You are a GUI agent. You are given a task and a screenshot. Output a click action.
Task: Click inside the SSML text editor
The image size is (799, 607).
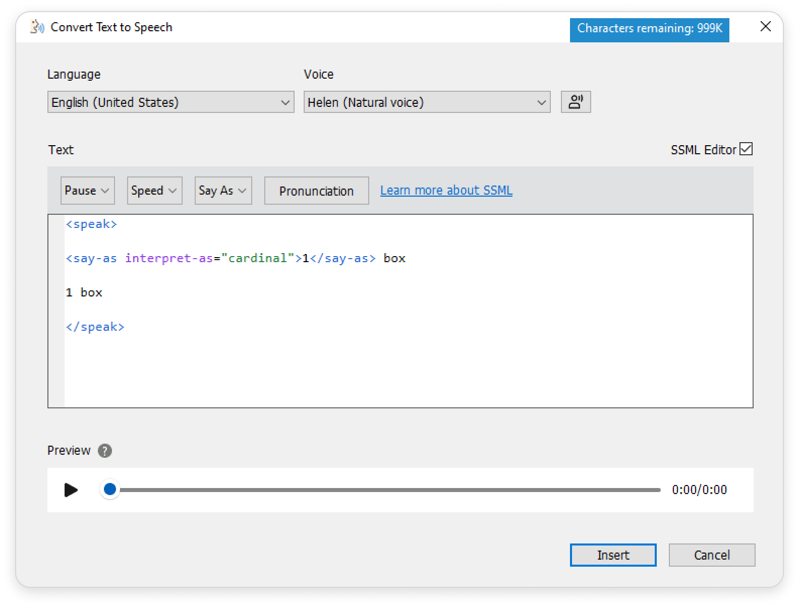coord(400,311)
